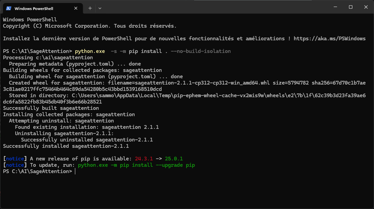This screenshot has width=374, height=209.
Task: Click the red 24.3.1 version number
Action: coord(144,159)
